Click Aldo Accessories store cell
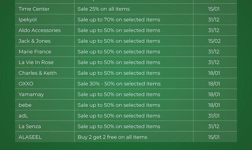The height and width of the screenshot is (150, 252). [40, 31]
